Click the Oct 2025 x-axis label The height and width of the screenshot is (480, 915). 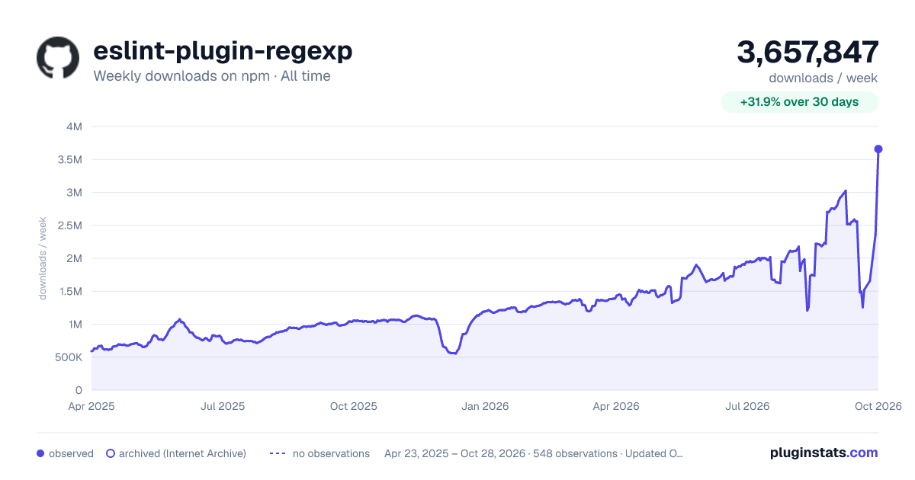coord(354,406)
